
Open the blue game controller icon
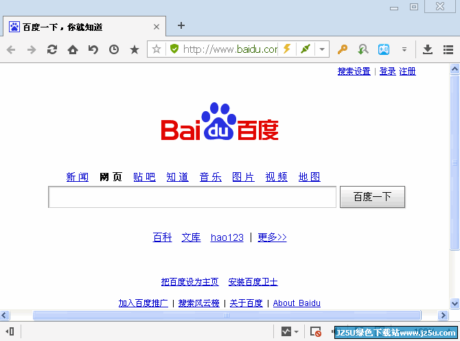pos(384,49)
